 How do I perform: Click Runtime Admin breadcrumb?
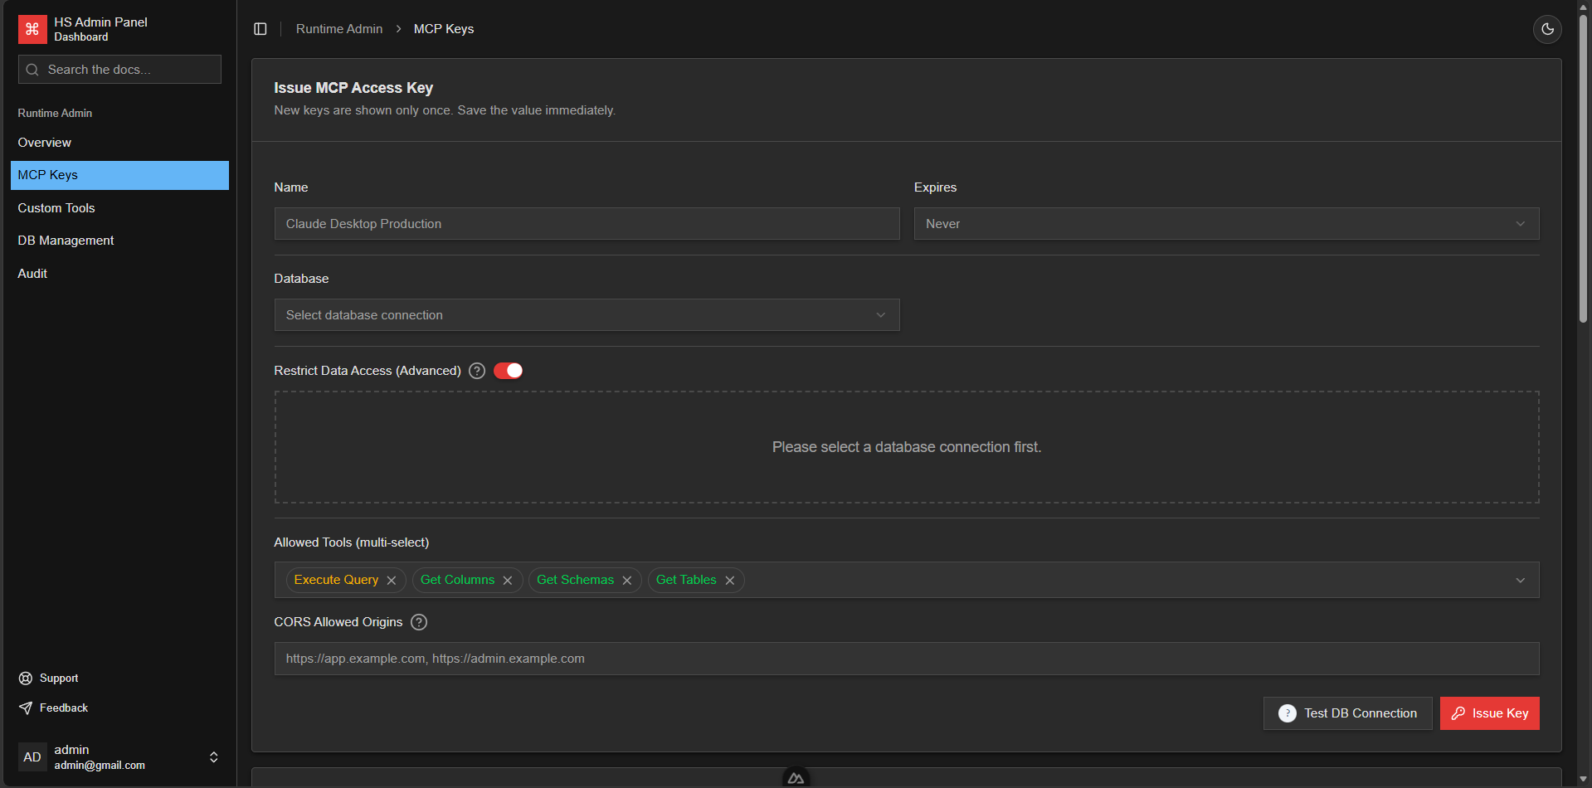click(x=339, y=29)
